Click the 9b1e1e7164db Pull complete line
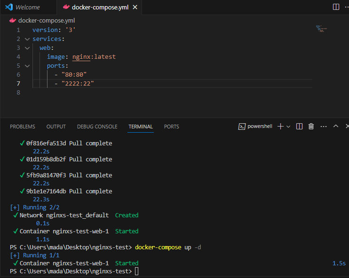Image resolution: width=349 pixels, height=278 pixels. click(66, 191)
